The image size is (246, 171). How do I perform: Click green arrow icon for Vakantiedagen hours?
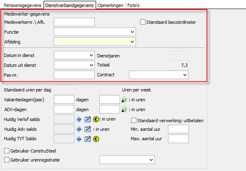(124, 99)
